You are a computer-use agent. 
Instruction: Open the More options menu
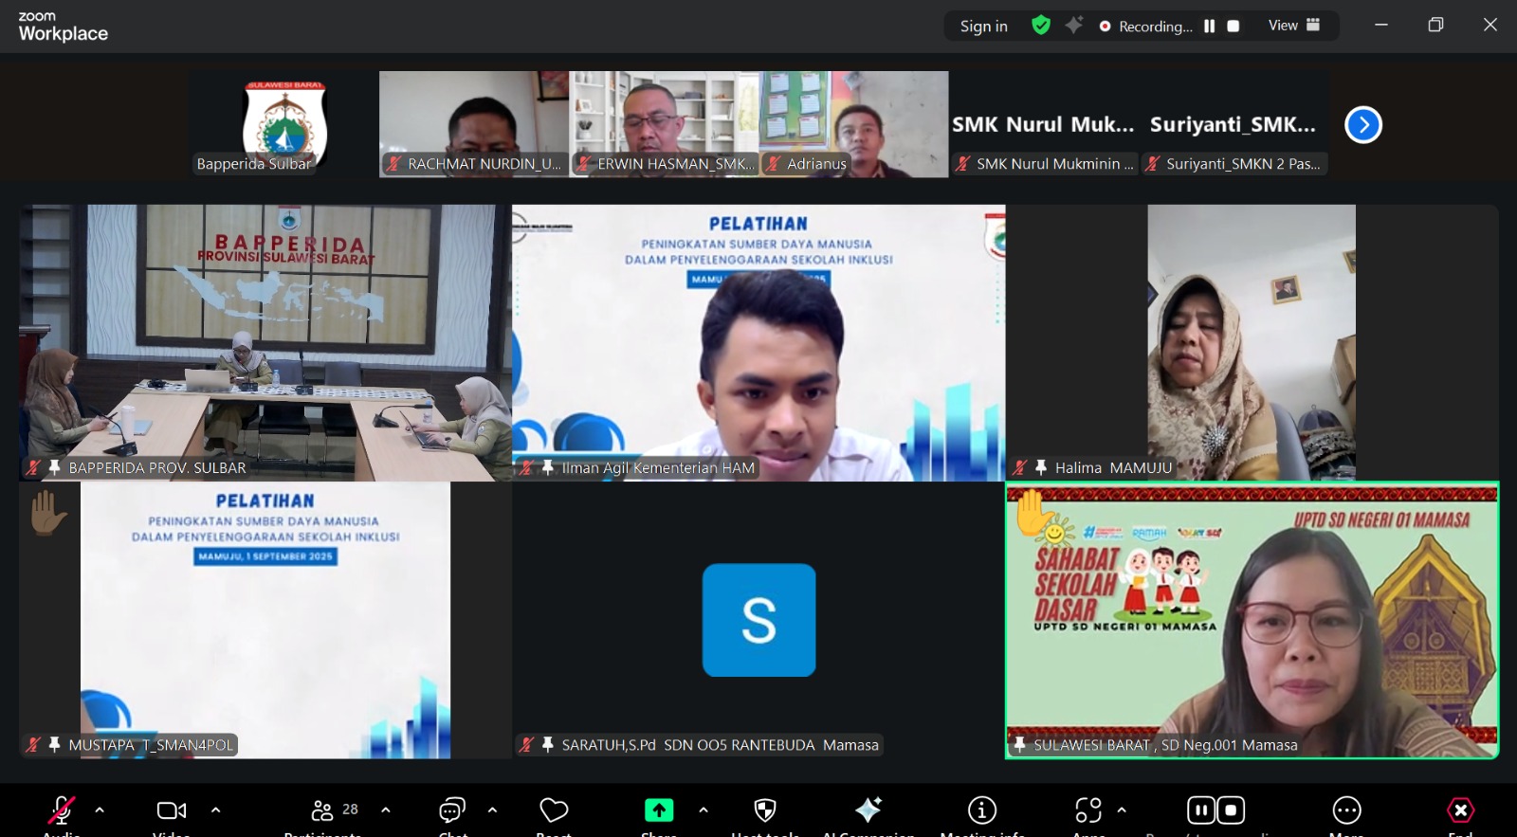coord(1346,810)
